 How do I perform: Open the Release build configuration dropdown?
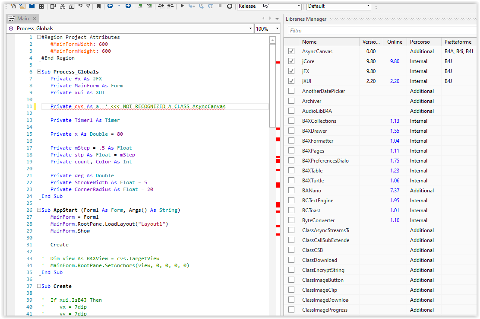click(298, 6)
